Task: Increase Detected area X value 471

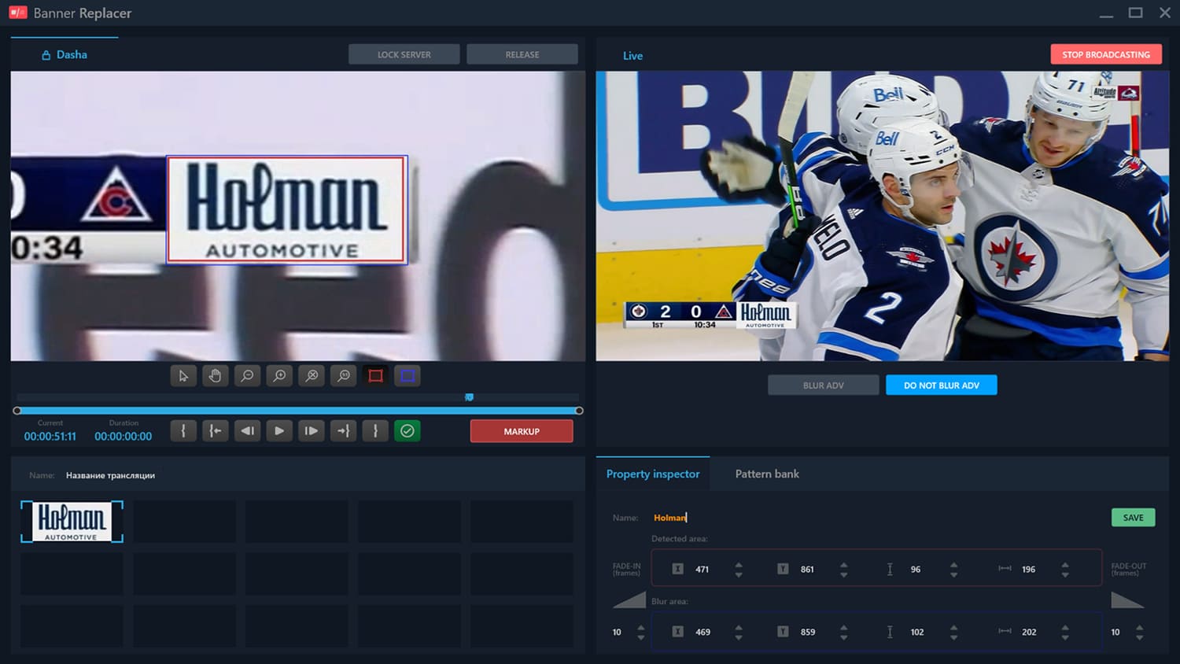Action: coord(739,564)
